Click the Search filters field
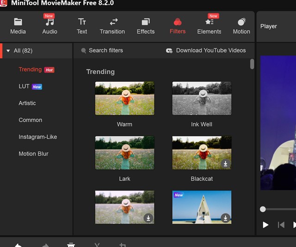This screenshot has height=247, width=296. [106, 50]
